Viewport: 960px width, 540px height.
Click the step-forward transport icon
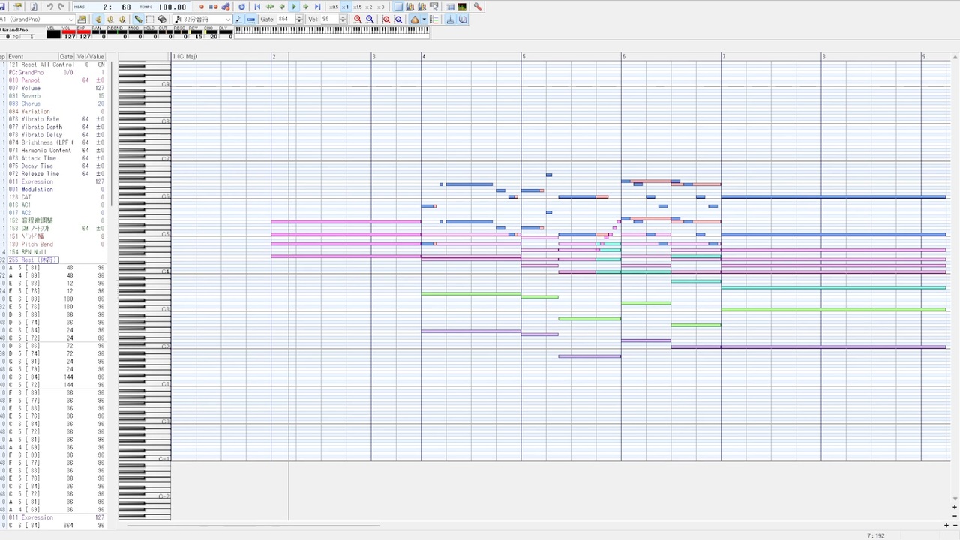[306, 7]
